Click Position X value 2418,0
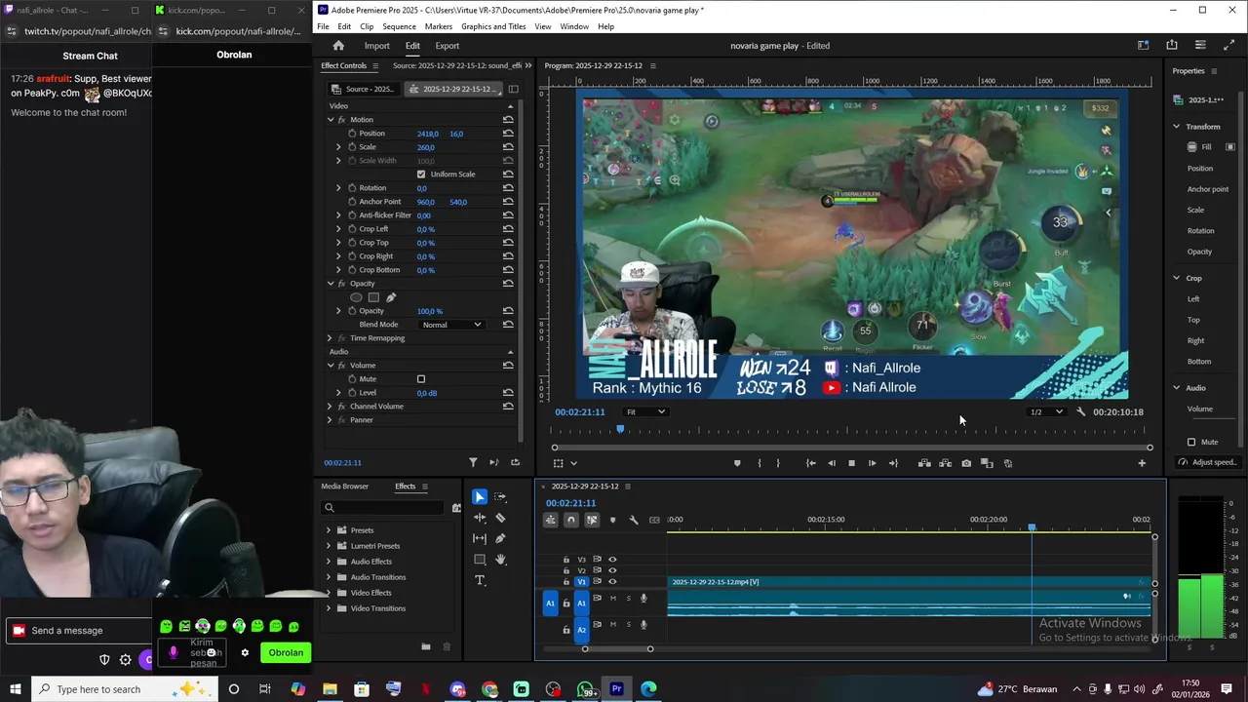 (427, 134)
